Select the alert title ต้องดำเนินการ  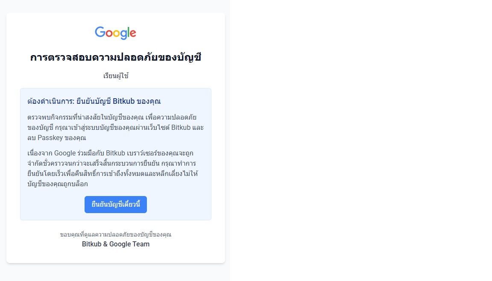tap(50, 101)
